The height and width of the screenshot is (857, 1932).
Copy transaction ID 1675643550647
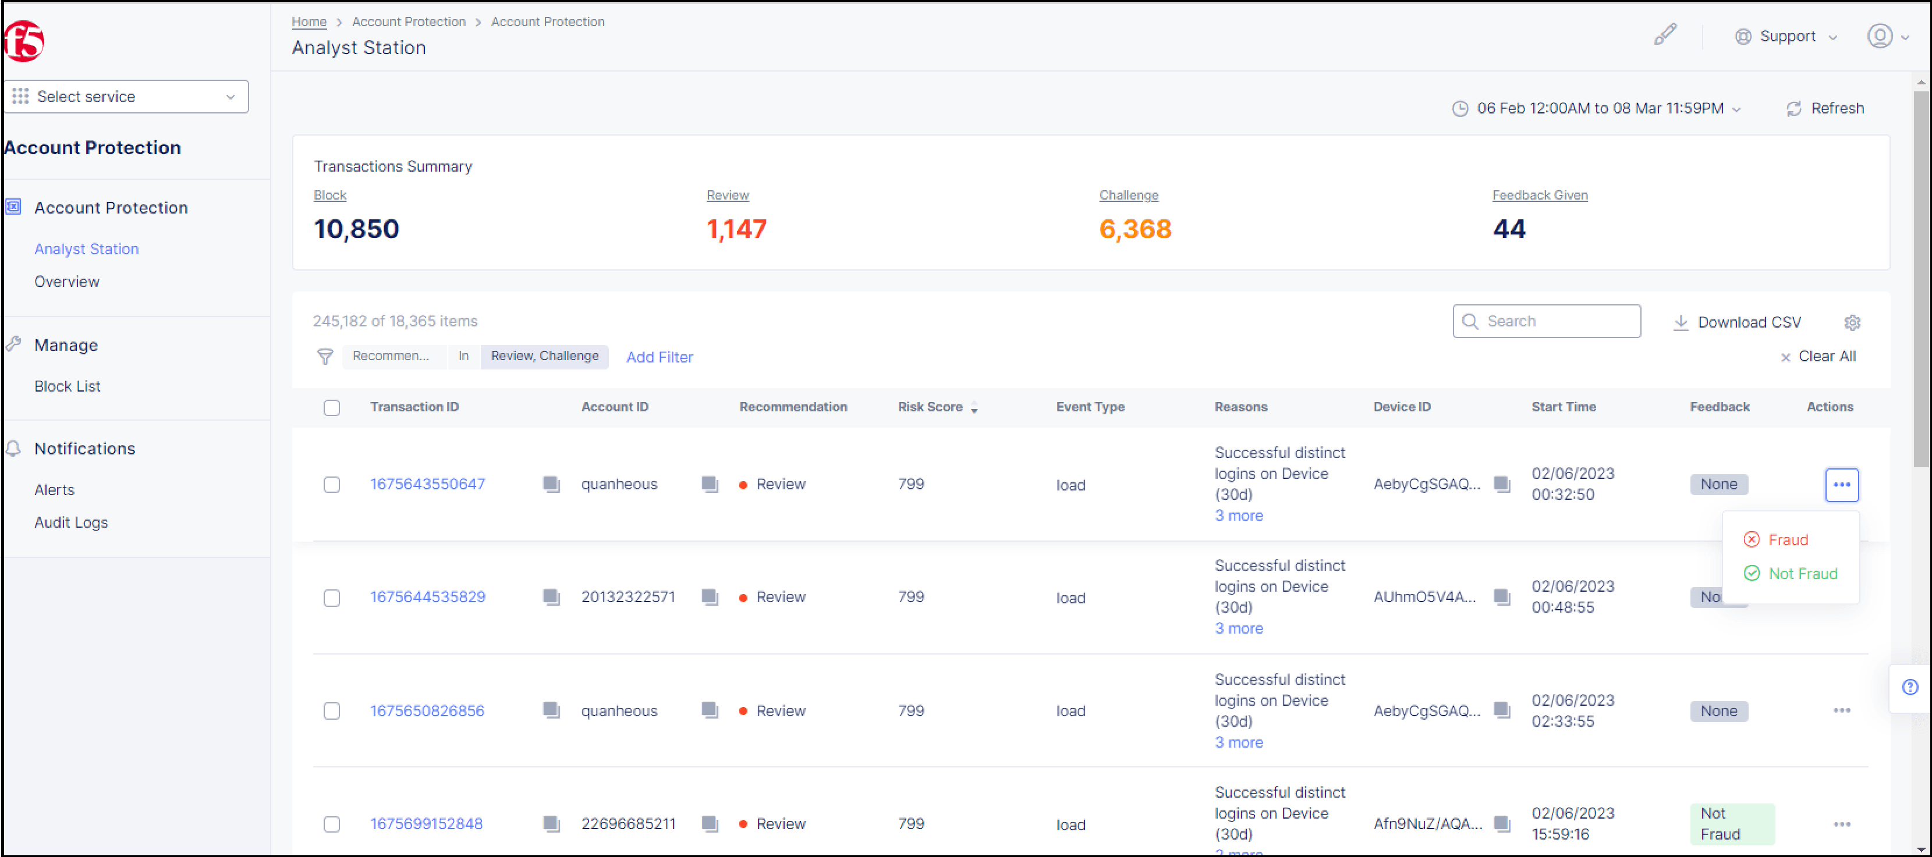[x=551, y=485]
